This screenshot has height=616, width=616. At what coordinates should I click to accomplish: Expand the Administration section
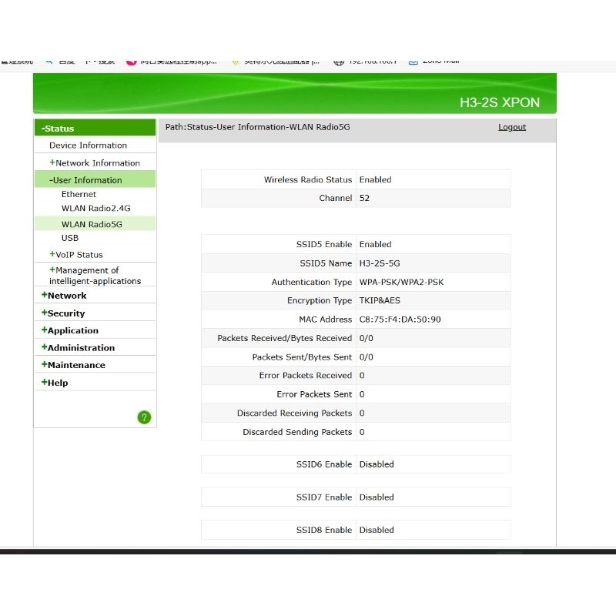point(79,348)
